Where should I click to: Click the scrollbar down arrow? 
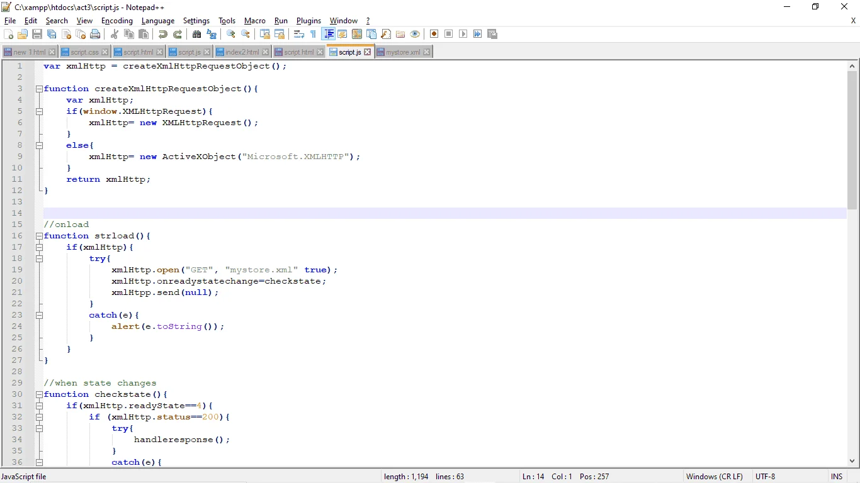coord(852,461)
